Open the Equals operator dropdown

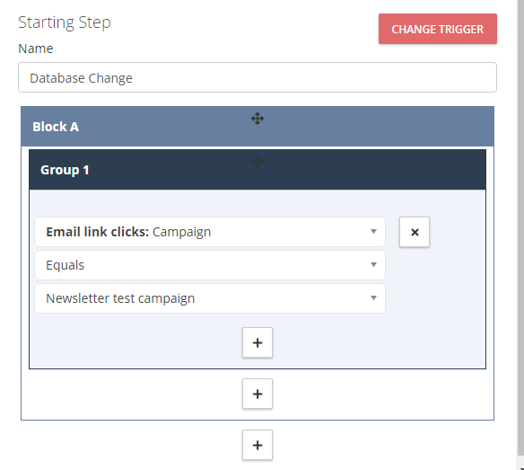[210, 265]
